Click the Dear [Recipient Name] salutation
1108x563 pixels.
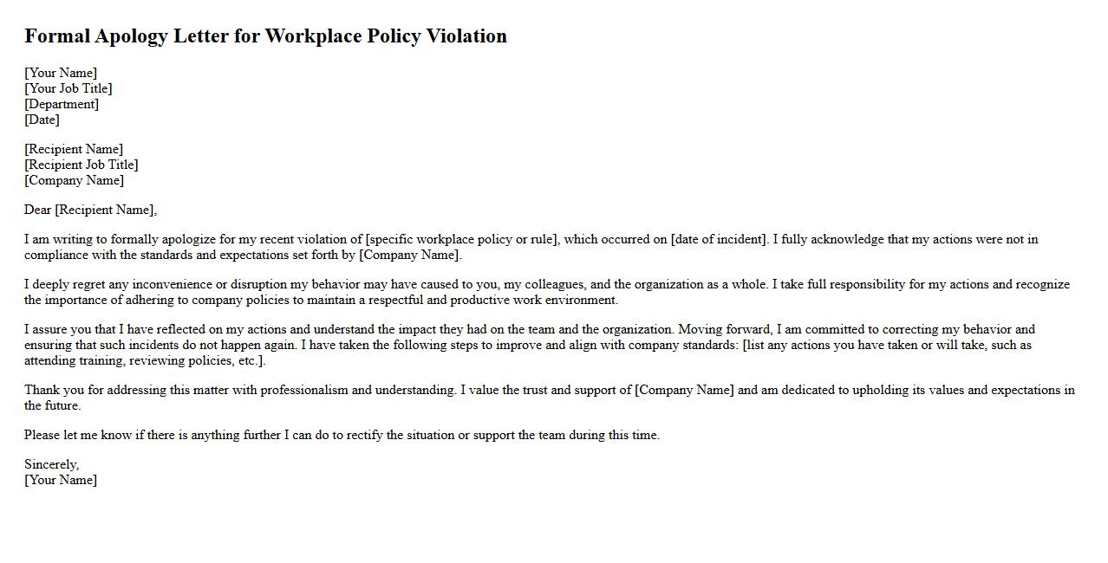point(90,210)
